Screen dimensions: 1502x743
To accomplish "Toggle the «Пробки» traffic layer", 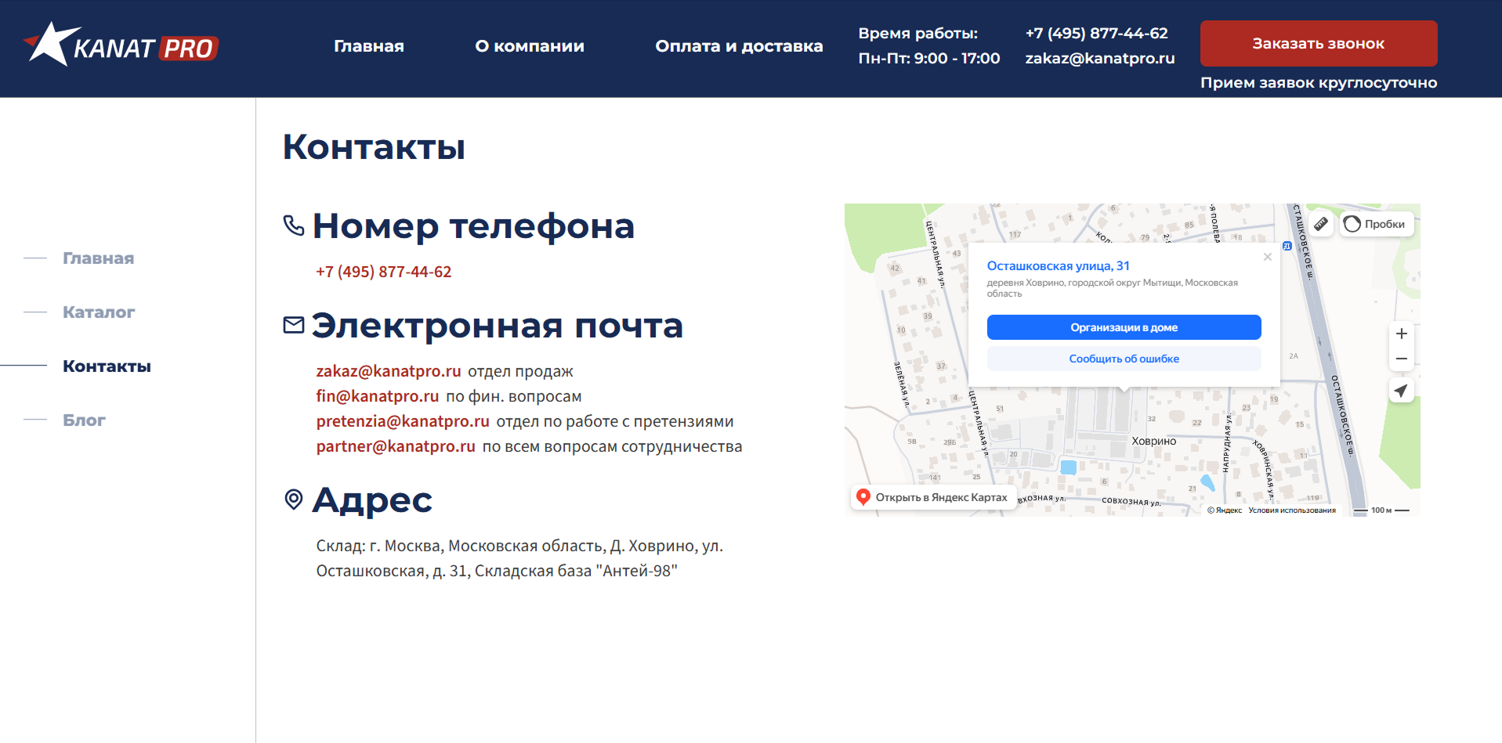I will (1376, 224).
